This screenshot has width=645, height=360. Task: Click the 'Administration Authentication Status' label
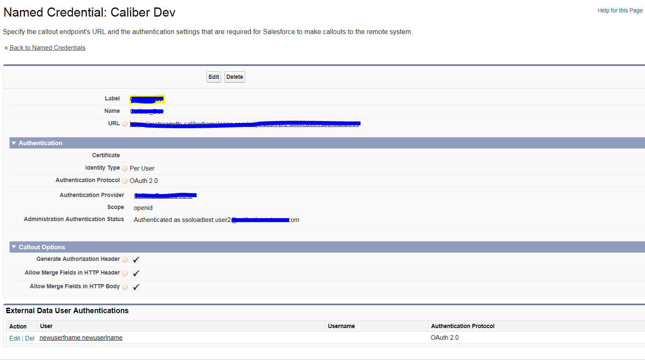coord(74,219)
